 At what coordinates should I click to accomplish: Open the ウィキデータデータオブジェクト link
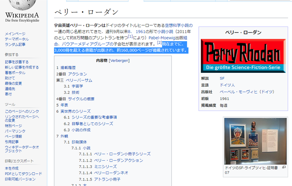coord(22,149)
